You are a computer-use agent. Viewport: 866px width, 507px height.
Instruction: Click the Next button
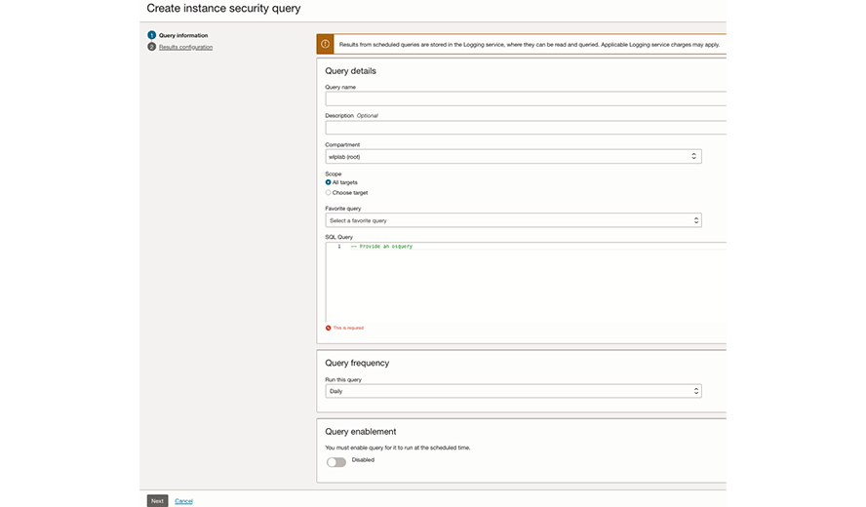click(157, 501)
